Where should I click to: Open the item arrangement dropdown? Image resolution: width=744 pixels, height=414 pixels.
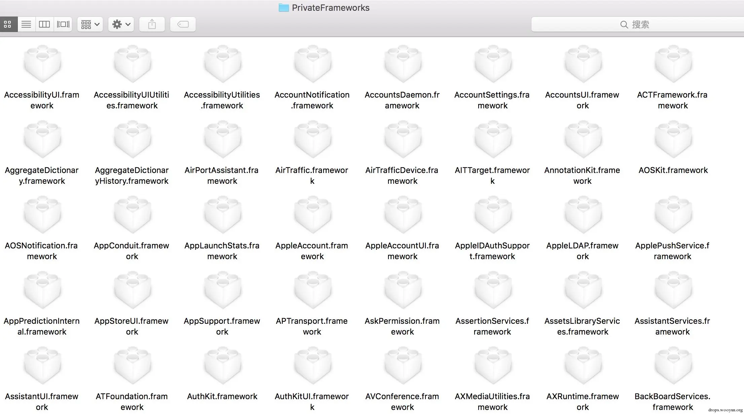(x=90, y=24)
